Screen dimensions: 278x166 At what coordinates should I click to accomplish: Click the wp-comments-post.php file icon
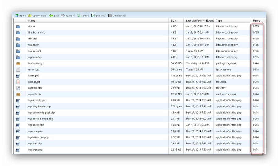(x=18, y=113)
